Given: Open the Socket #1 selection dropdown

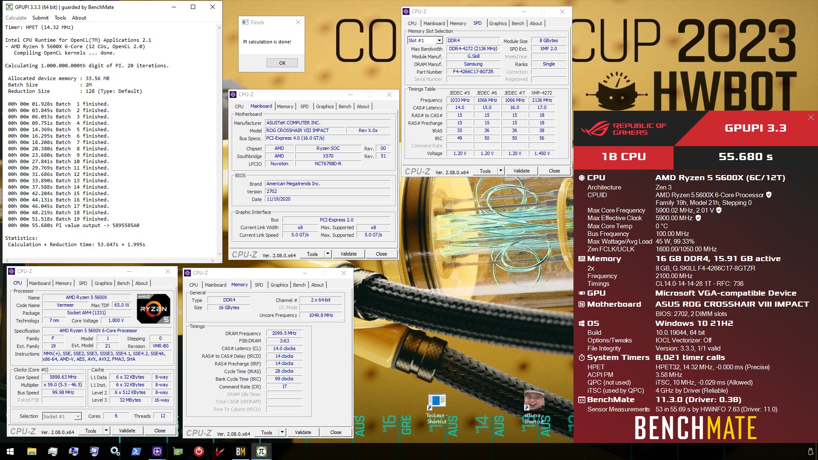Looking at the screenshot, I should 78,417.
